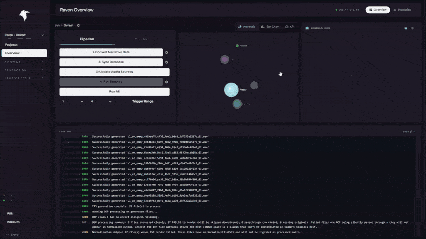Screen dimensions: 426x239
Task: Open settings gear for Run Delivery step
Action: (166, 82)
